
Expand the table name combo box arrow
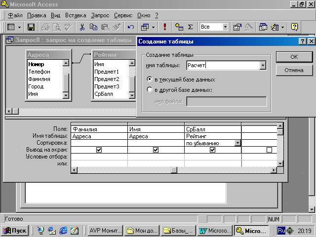coord(263,65)
